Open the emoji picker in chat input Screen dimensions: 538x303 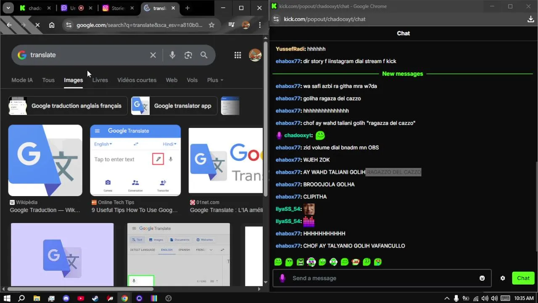click(x=482, y=278)
